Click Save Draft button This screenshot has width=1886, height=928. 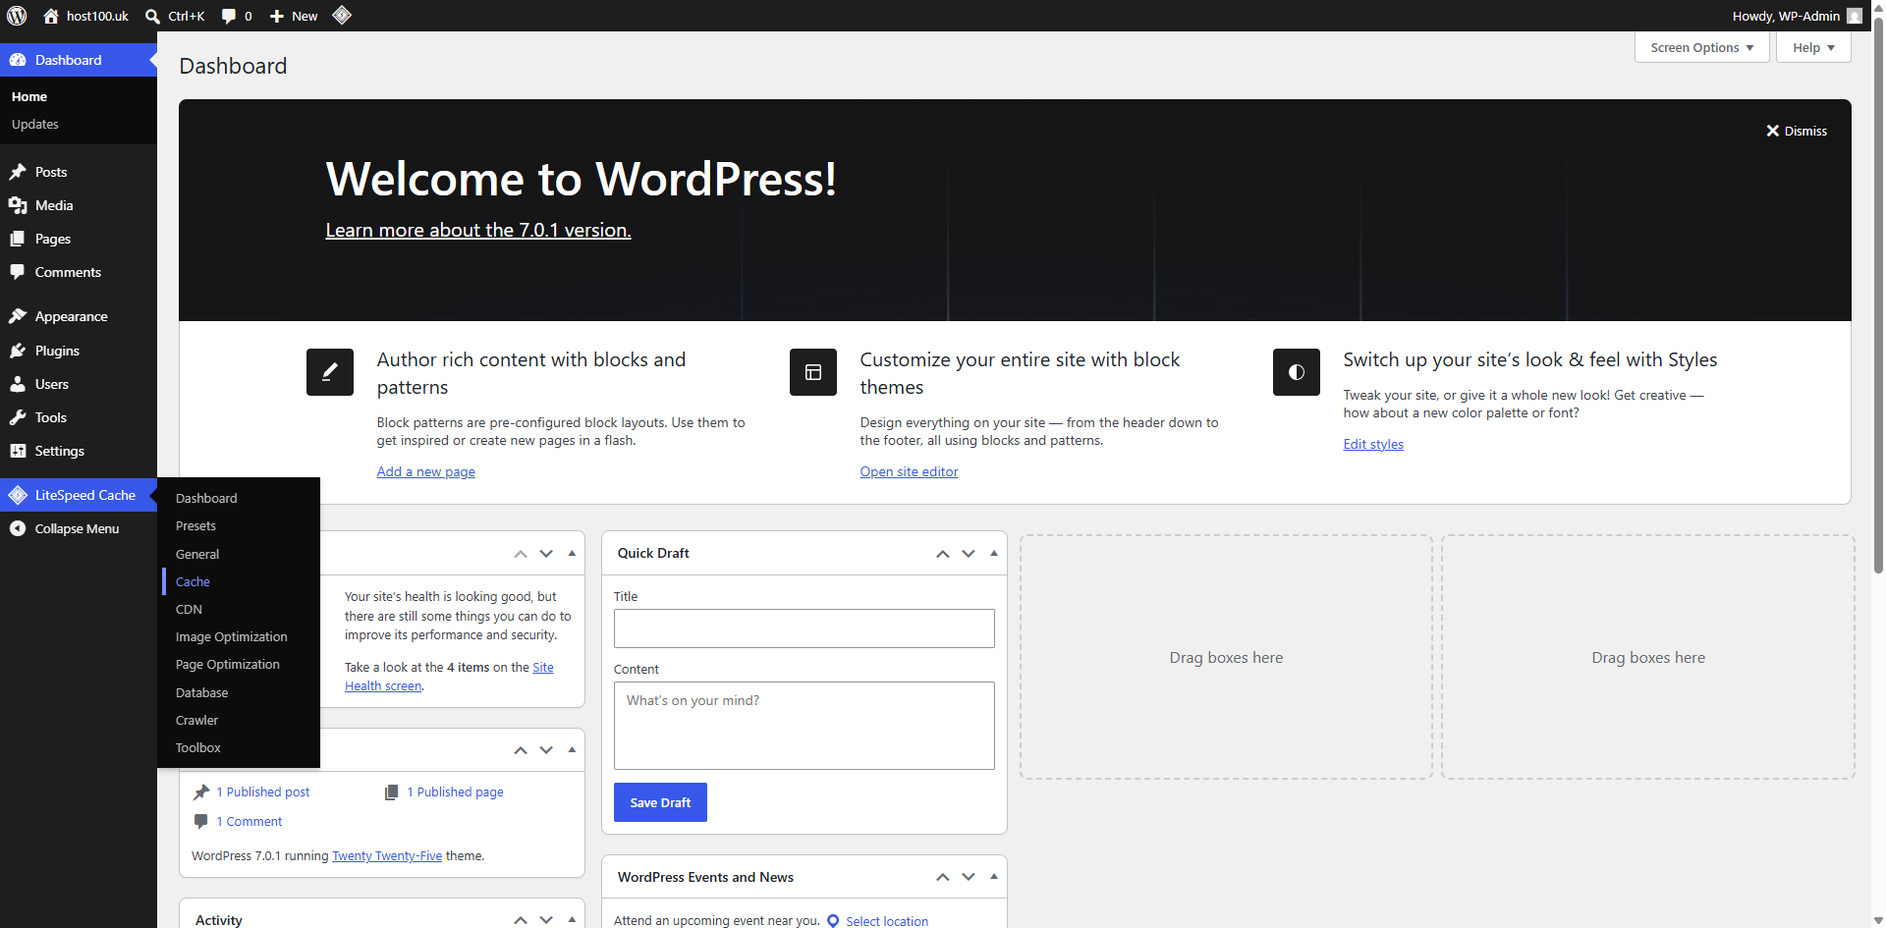tap(660, 802)
